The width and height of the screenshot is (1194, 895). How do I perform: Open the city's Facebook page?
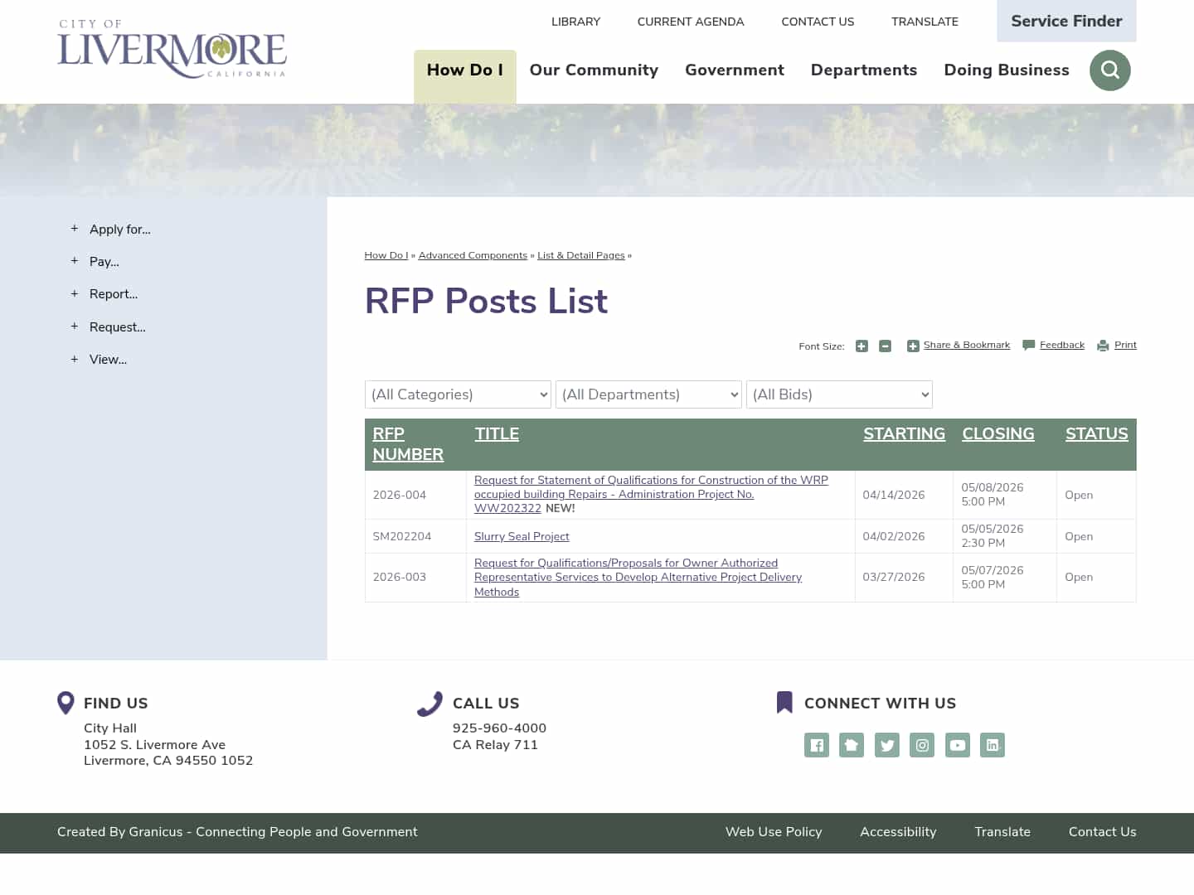pos(816,745)
